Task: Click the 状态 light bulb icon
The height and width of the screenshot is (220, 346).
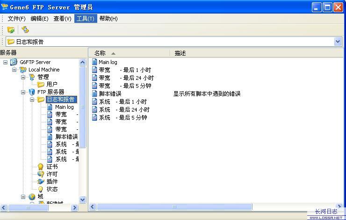Action: (x=40, y=189)
